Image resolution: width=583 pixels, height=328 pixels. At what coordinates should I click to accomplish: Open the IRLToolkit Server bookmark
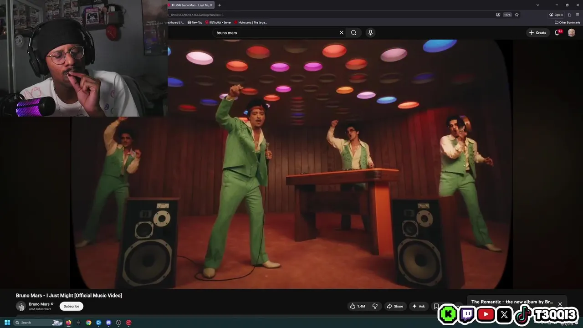click(218, 22)
